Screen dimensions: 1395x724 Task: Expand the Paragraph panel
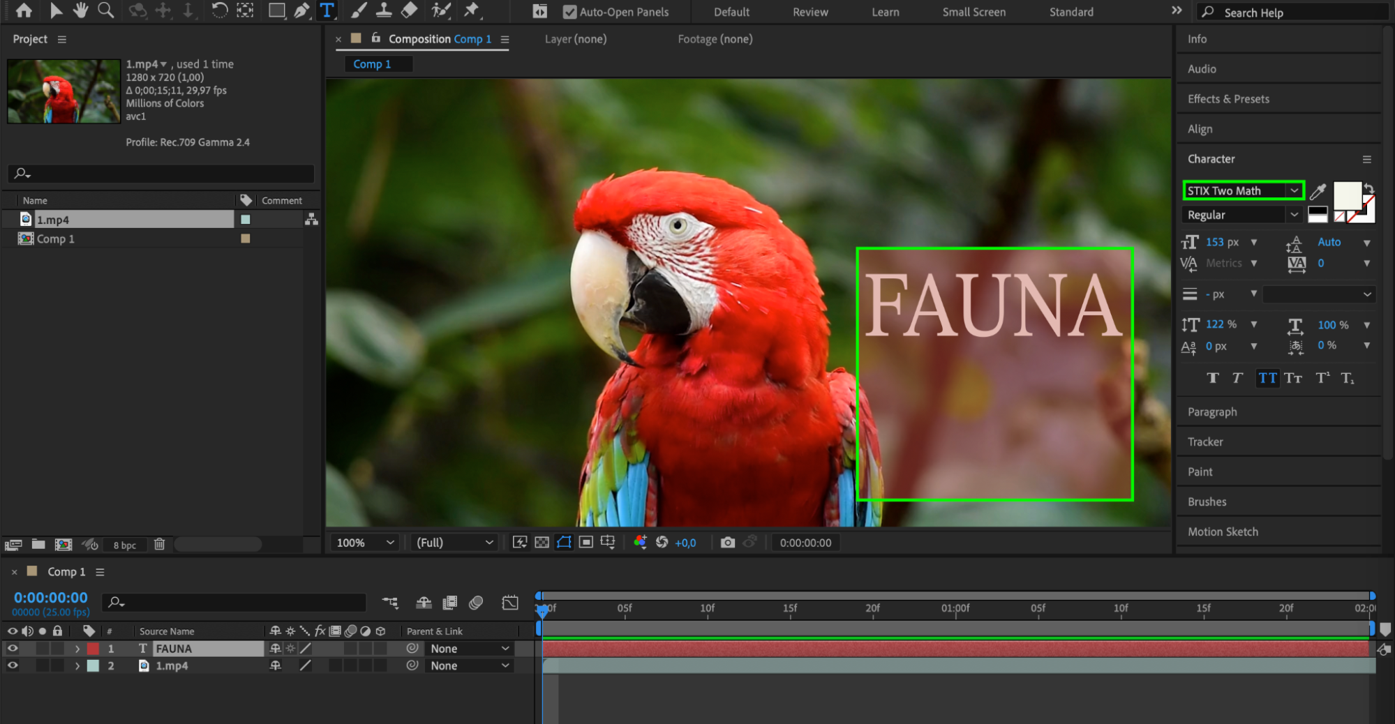(x=1212, y=412)
